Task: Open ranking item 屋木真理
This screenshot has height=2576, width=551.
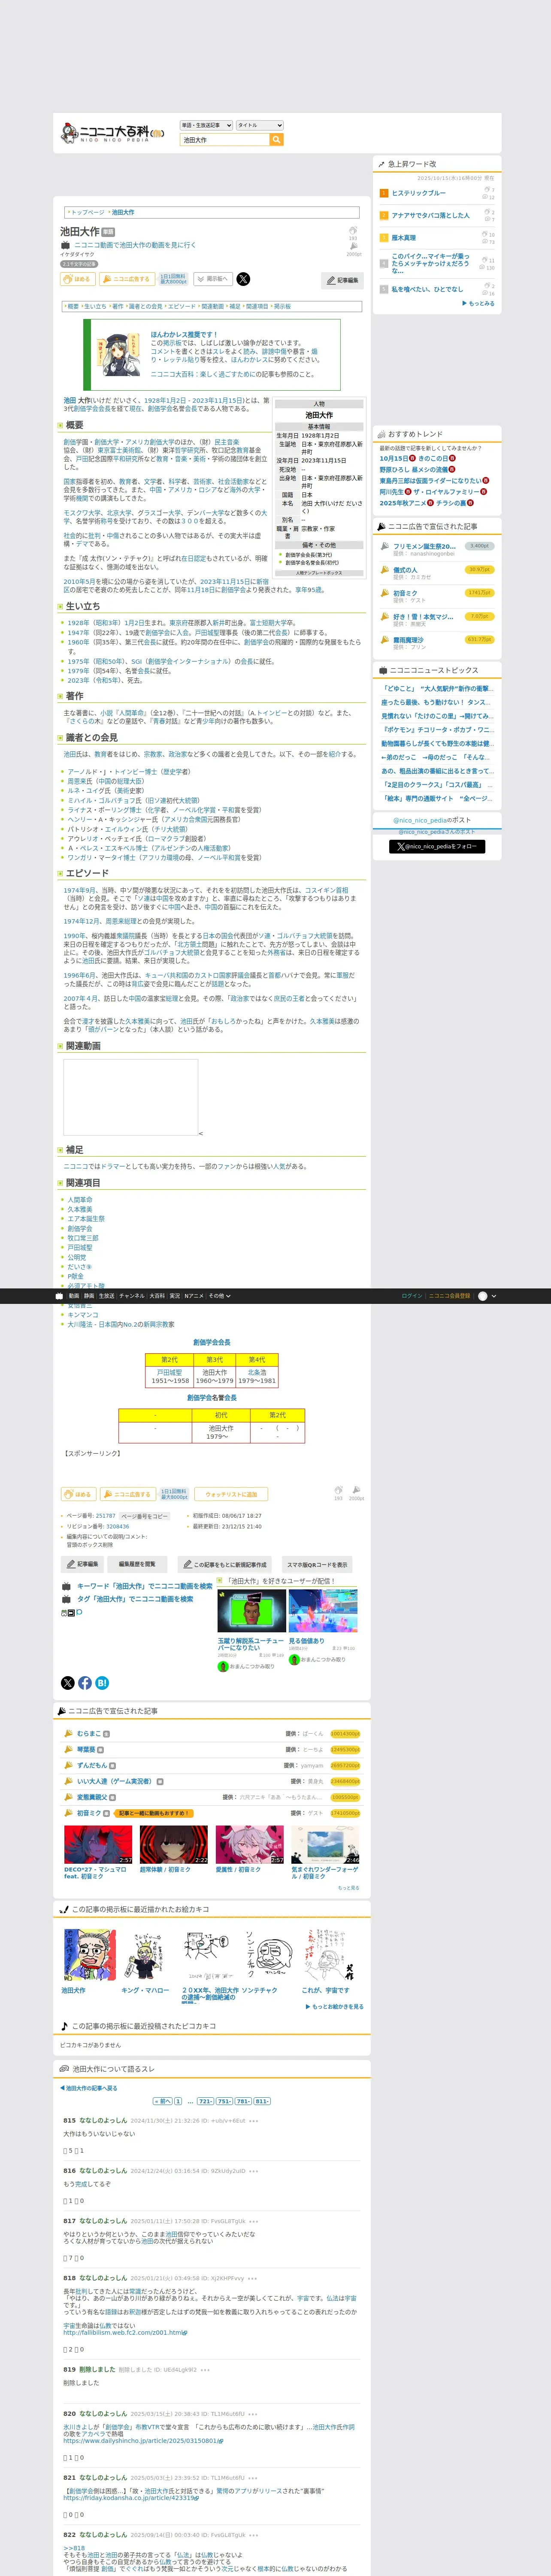Action: [x=404, y=238]
